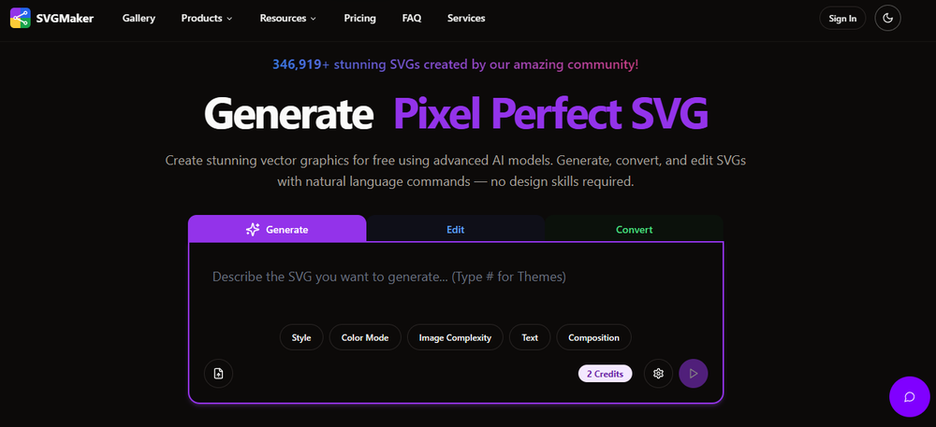The height and width of the screenshot is (427, 936).
Task: Open the Composition options
Action: 594,337
